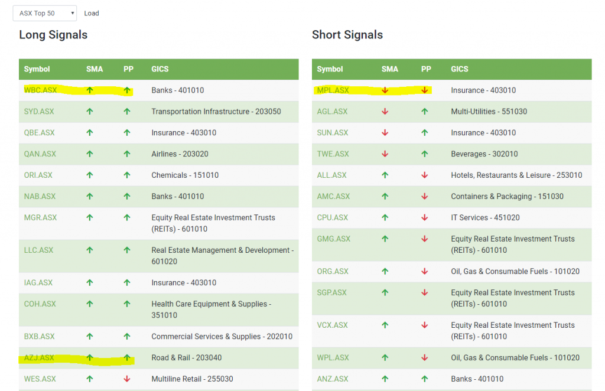
Task: Select the Transportation Infrastructure - 203050 cell
Action: [x=216, y=112]
